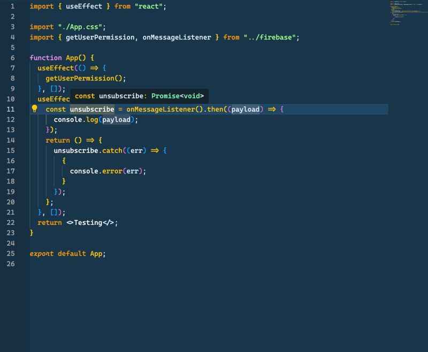
Task: Select the getUserPermission call on line 8
Action: (82, 78)
